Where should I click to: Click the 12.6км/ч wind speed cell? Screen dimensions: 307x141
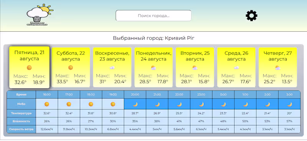47,129
